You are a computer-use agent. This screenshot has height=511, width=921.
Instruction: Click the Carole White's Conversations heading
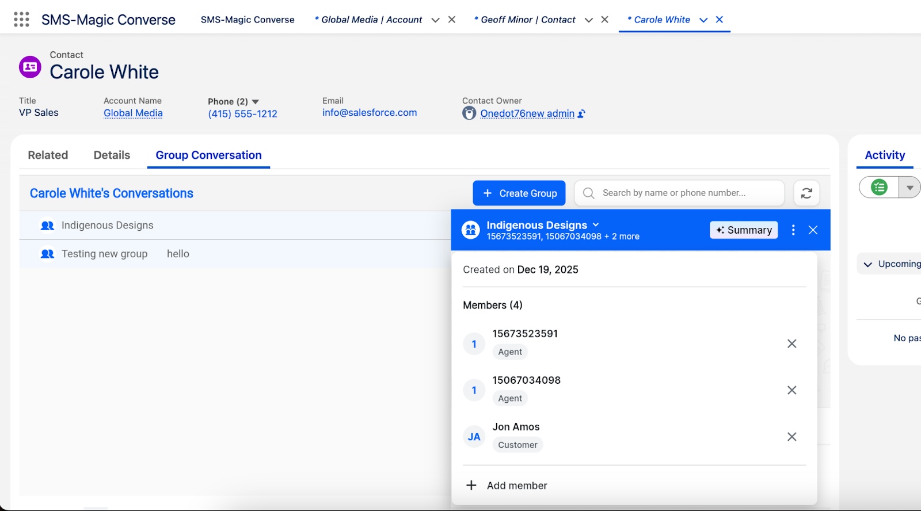click(112, 193)
